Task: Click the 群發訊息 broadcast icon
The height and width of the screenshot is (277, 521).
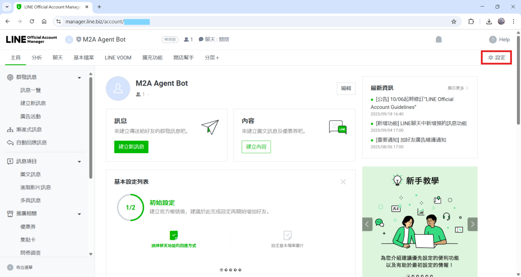Action: point(10,77)
